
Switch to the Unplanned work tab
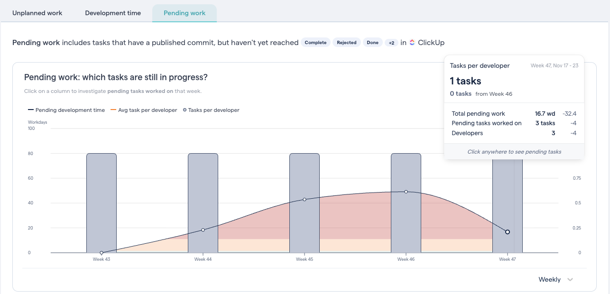coord(37,13)
